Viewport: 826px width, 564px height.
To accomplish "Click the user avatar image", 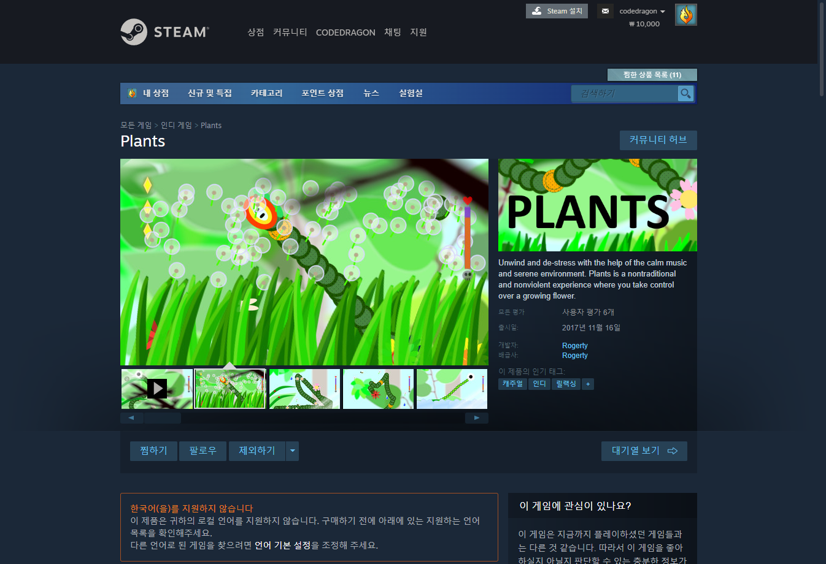I will coord(686,15).
